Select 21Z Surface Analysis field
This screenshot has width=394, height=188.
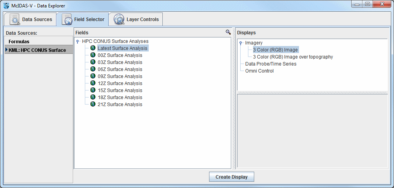120,105
